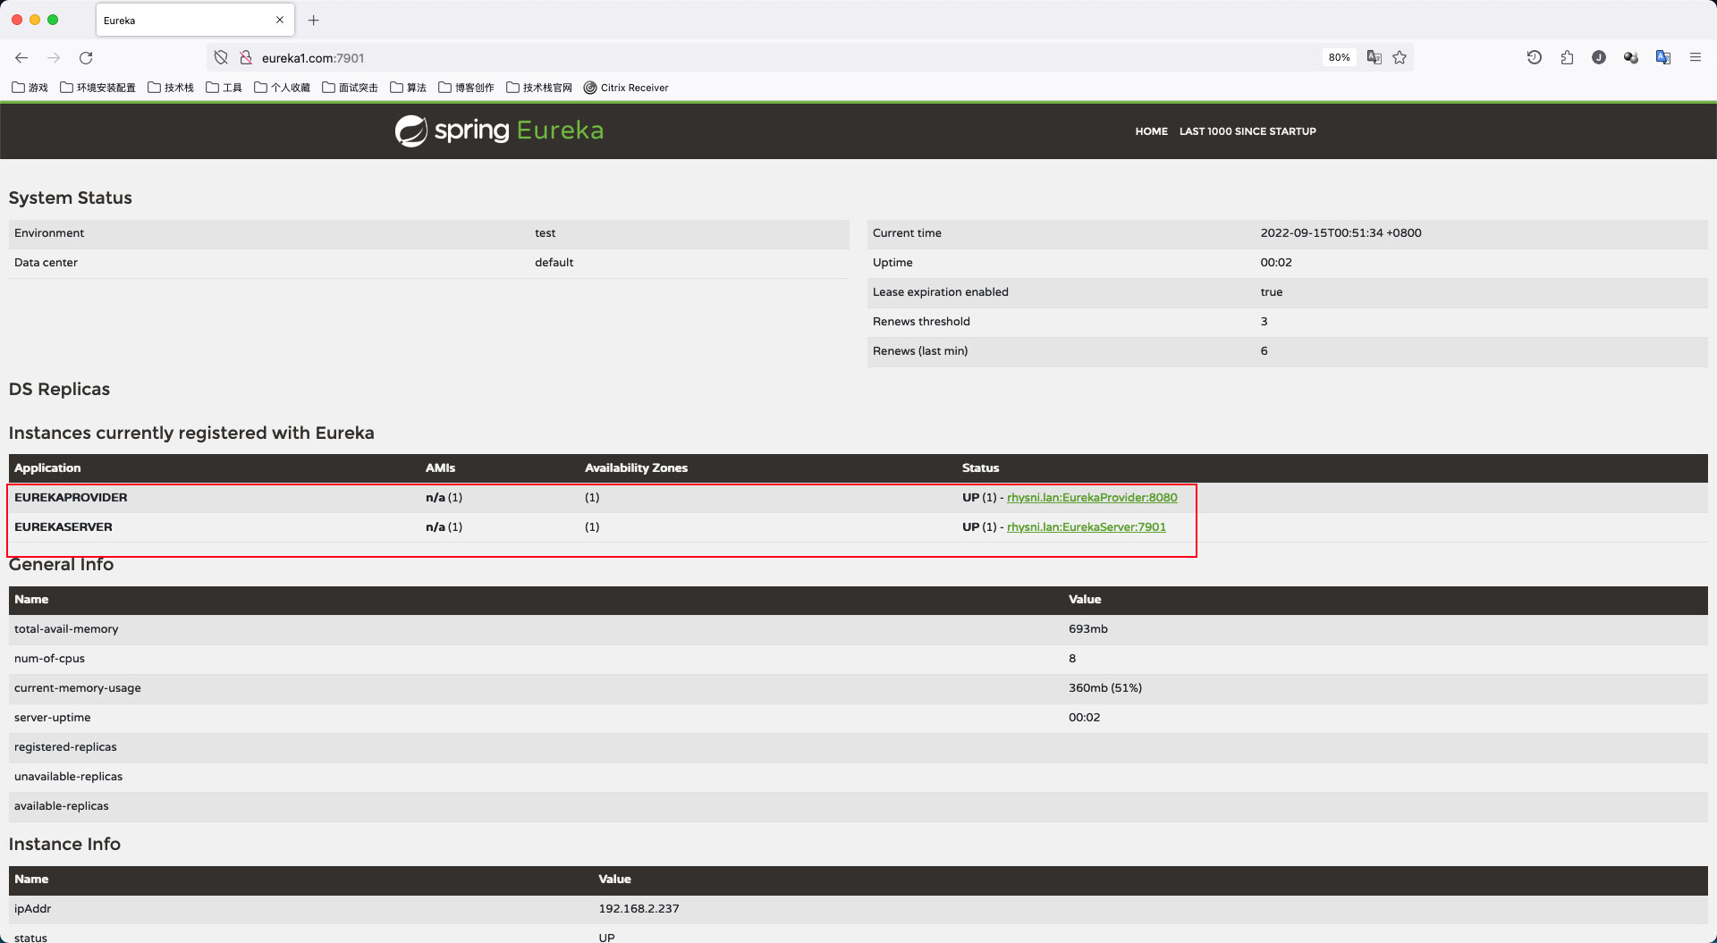Open the extensions puzzle icon
1717x943 pixels.
pyautogui.click(x=1567, y=57)
